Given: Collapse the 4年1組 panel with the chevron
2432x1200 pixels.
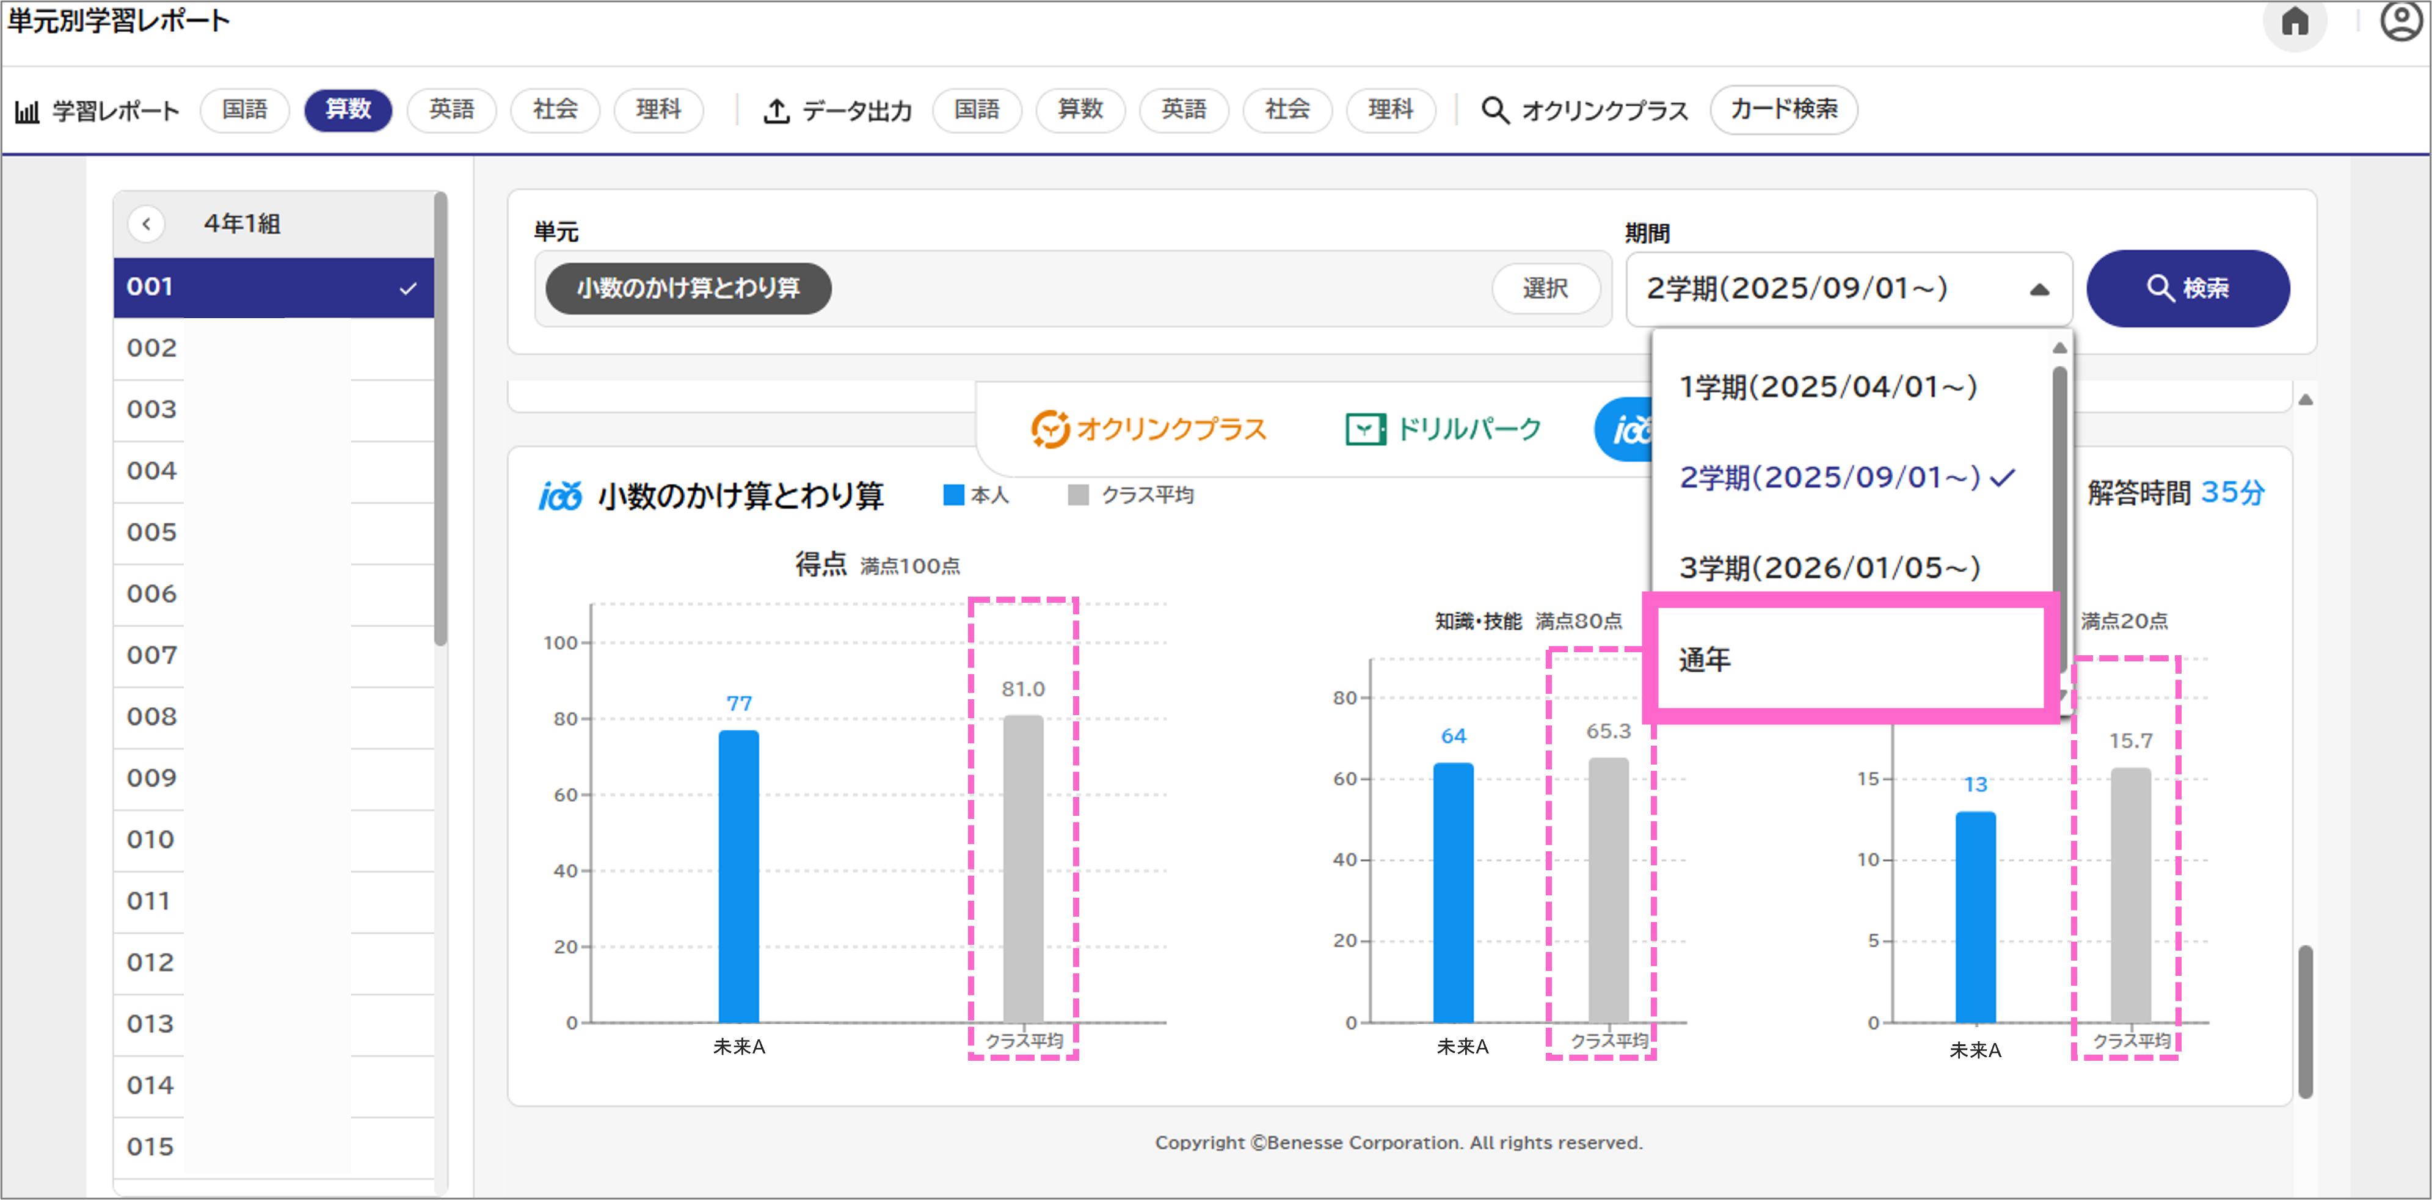Looking at the screenshot, I should tap(147, 224).
